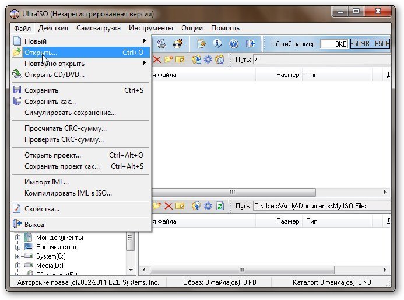
Task: Open the Инструменты menu
Action: click(x=151, y=28)
